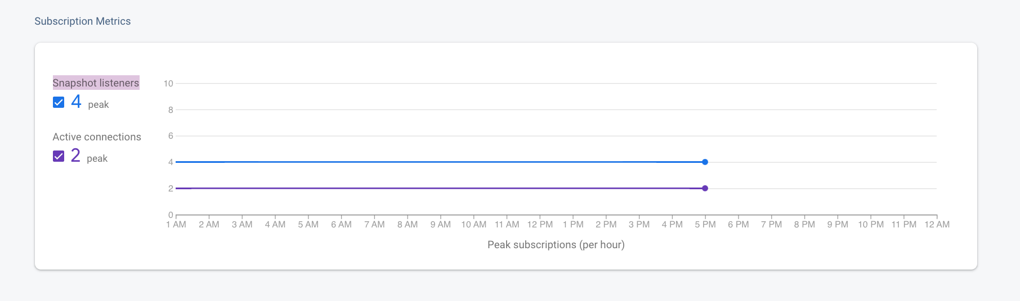1020x301 pixels.
Task: Click the 1 AM axis label
Action: tap(176, 225)
